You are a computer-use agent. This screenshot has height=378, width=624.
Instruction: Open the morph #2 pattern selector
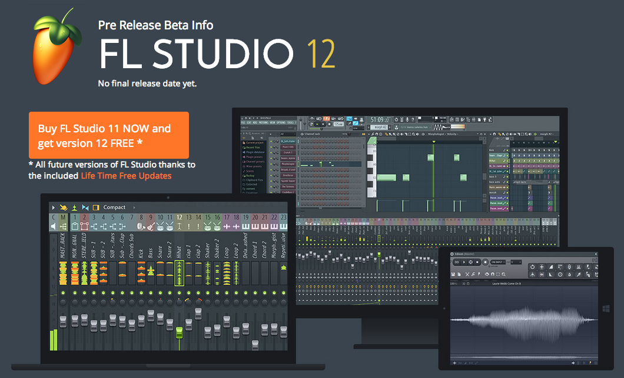coord(379,127)
